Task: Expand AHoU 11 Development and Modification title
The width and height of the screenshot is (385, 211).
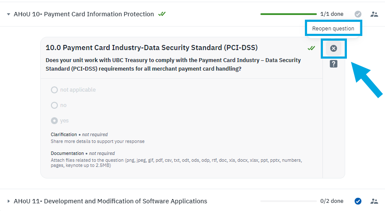Action: [x=110, y=201]
